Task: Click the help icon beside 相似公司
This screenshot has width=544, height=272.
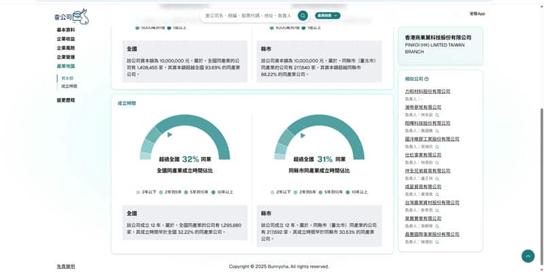Action: (426, 79)
